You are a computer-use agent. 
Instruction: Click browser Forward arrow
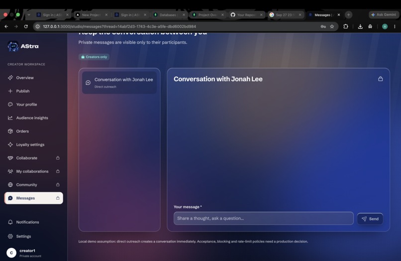16,26
